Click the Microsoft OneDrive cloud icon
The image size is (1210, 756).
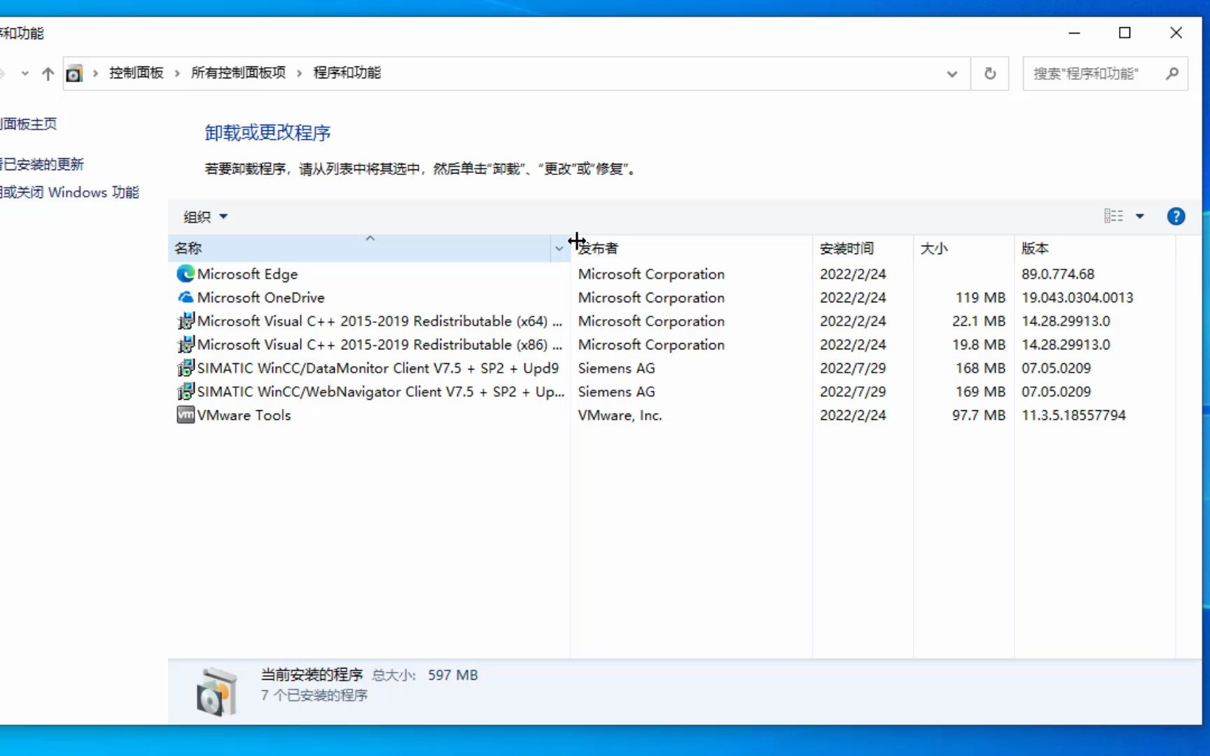coord(186,297)
